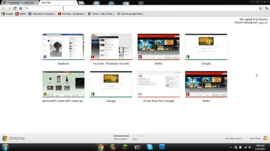Expand the Recently closed menu

point(234,138)
